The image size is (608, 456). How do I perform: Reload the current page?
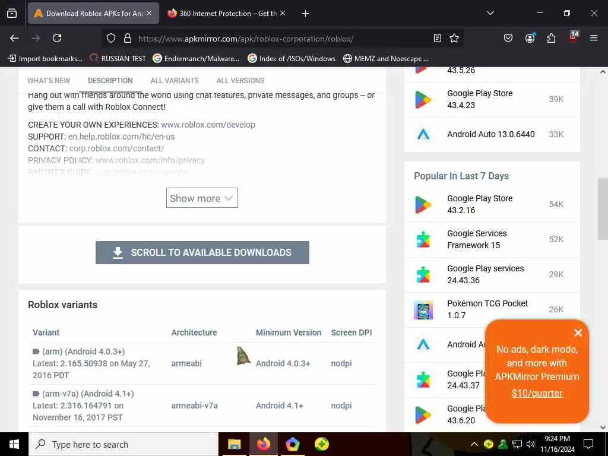tap(57, 38)
